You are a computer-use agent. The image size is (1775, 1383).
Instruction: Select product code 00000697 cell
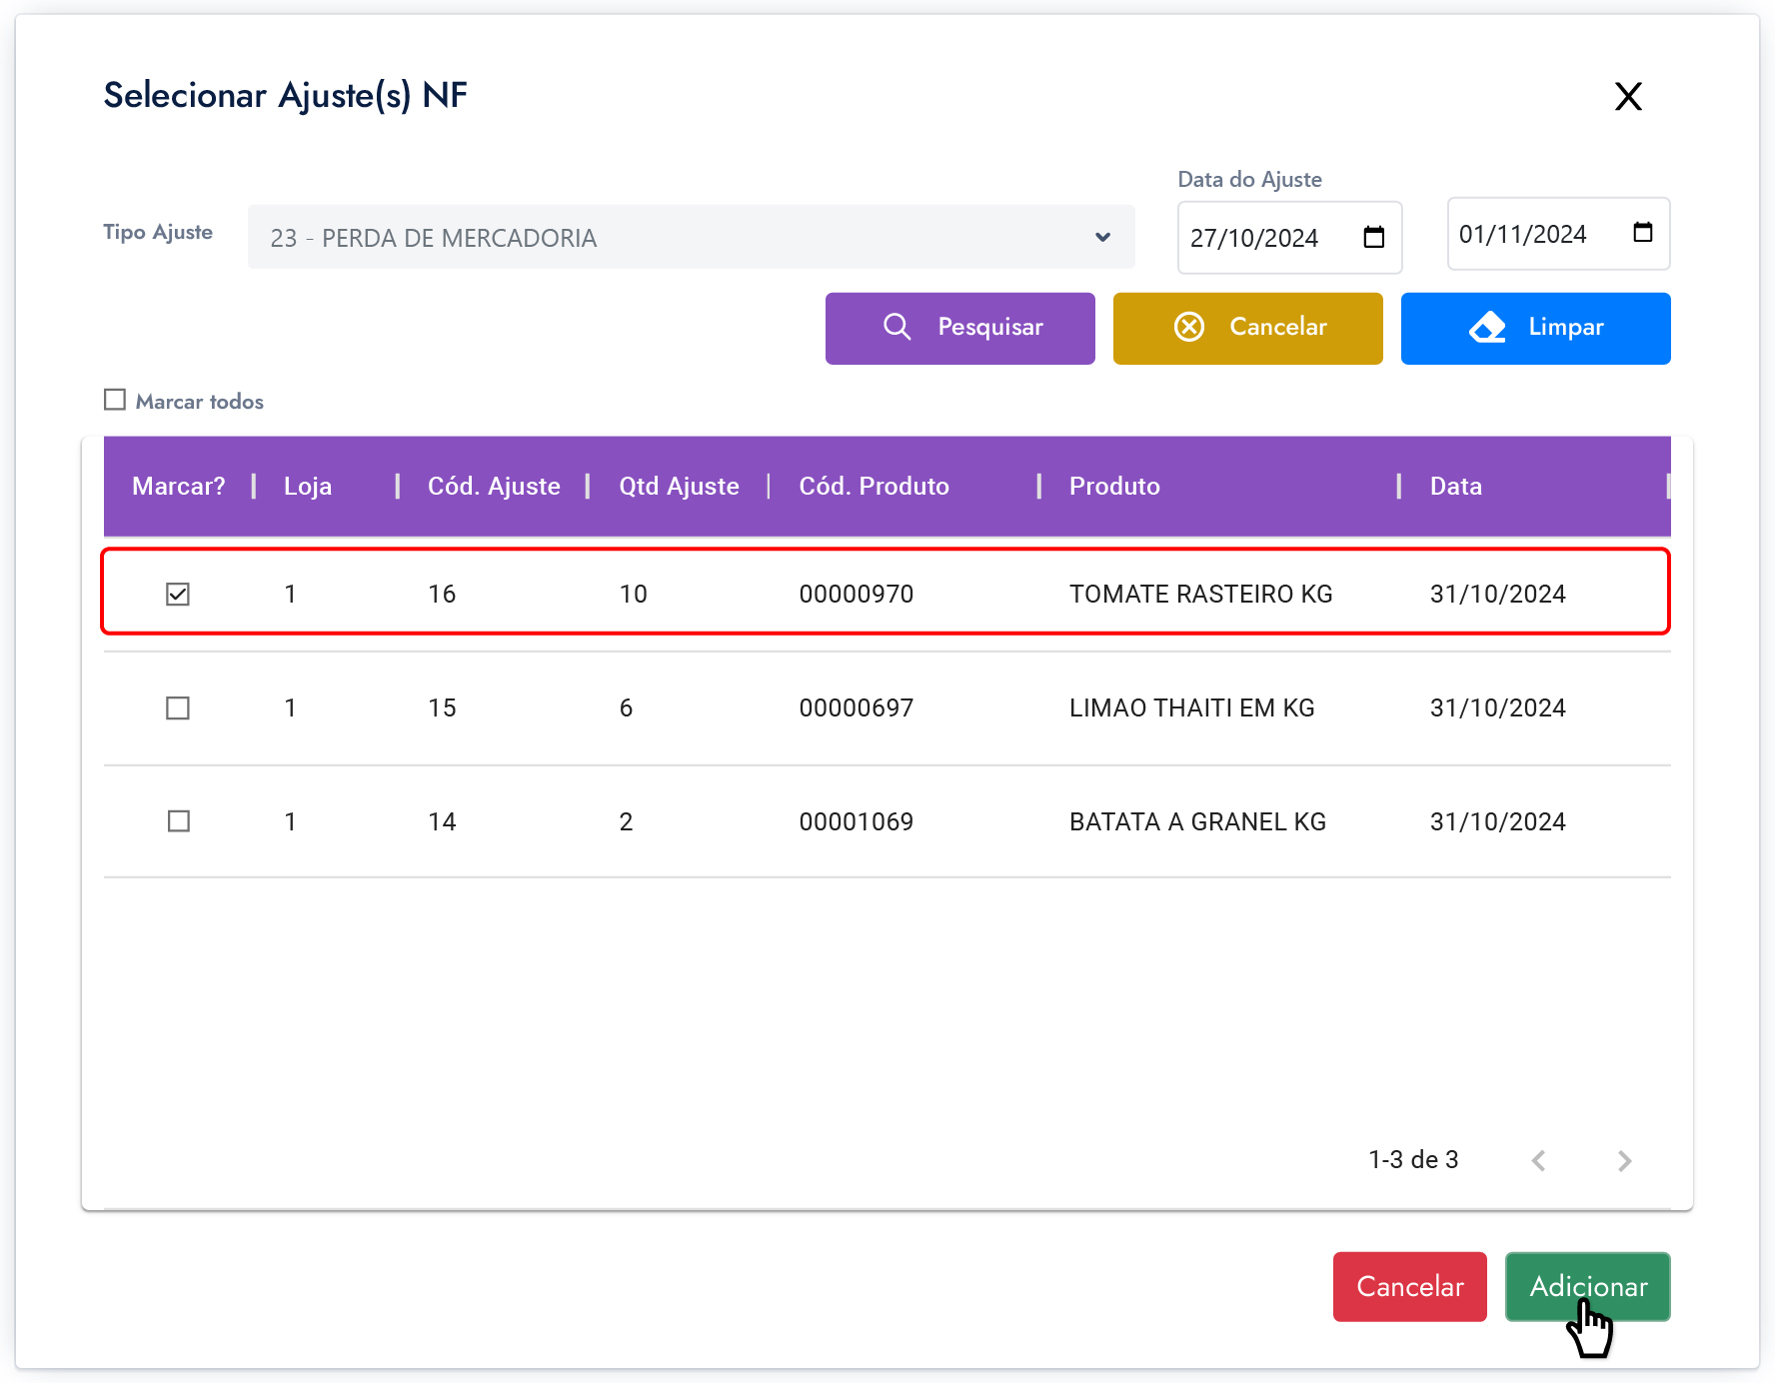[x=857, y=707]
